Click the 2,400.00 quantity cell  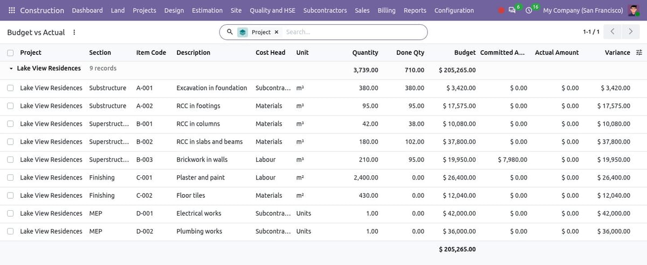pos(366,177)
